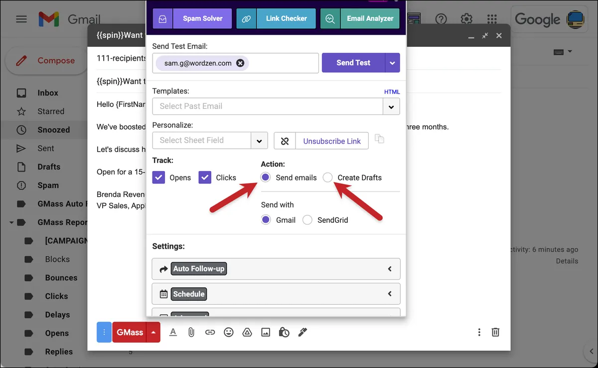Expand the Schedule settings section
The image size is (598, 368).
(x=276, y=294)
